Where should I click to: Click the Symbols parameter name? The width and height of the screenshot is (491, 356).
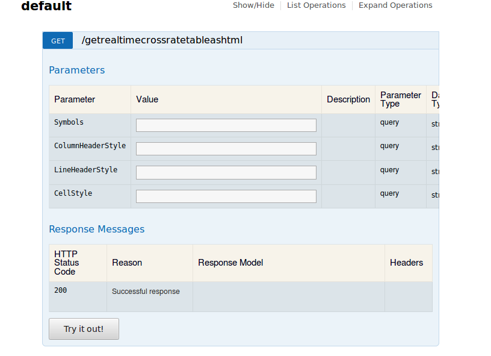[69, 122]
